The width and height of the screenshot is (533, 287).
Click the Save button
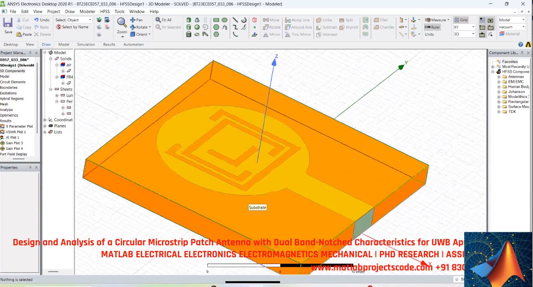pos(7,23)
